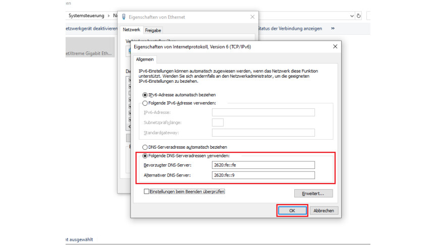Click the Bevorzugter DNS-Server input field

click(263, 165)
